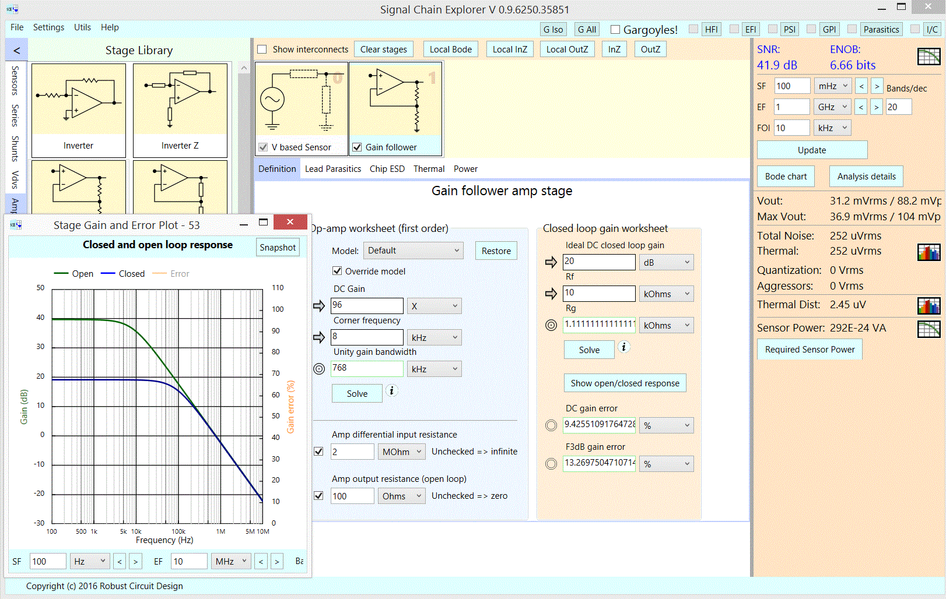The height and width of the screenshot is (599, 946).
Task: Uncheck Override model in the op-amp worksheet
Action: 337,270
